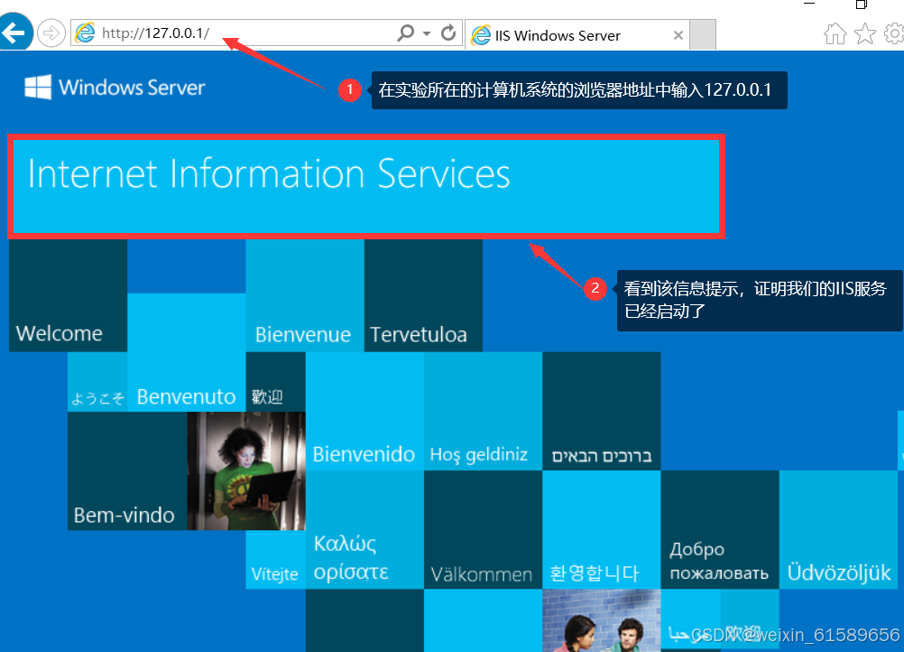The width and height of the screenshot is (904, 652).
Task: Click the Windows Server logo
Action: 115,87
